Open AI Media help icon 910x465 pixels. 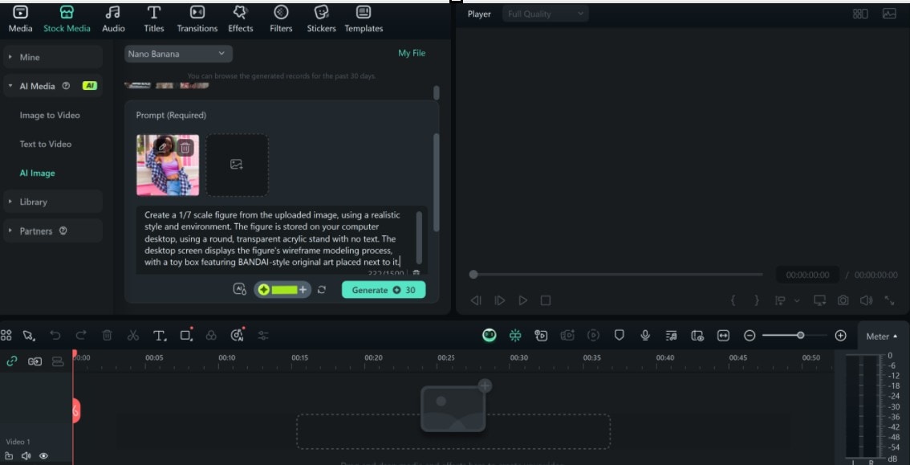(66, 85)
